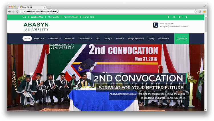The image size is (214, 121).
Task: Open the LinkedIn social icon
Action: click(x=180, y=17)
